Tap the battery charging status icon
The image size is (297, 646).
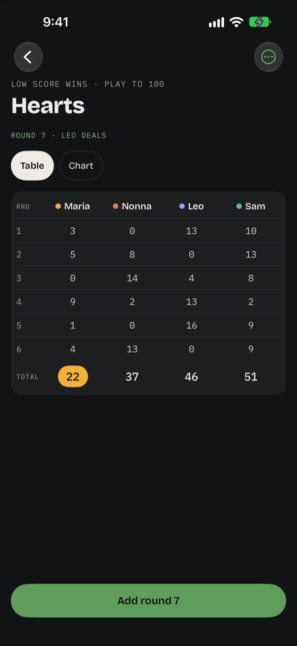tap(260, 22)
